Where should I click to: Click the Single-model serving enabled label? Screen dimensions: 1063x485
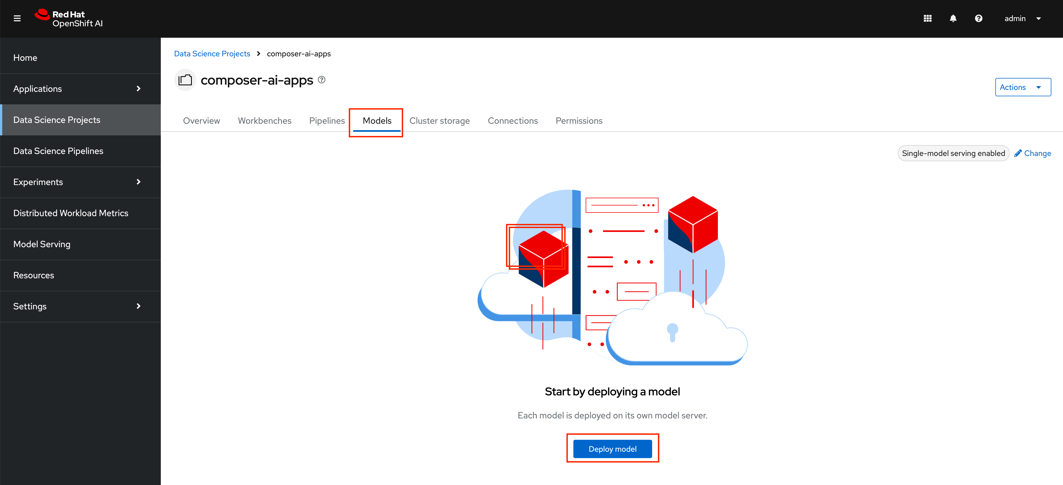tap(953, 153)
